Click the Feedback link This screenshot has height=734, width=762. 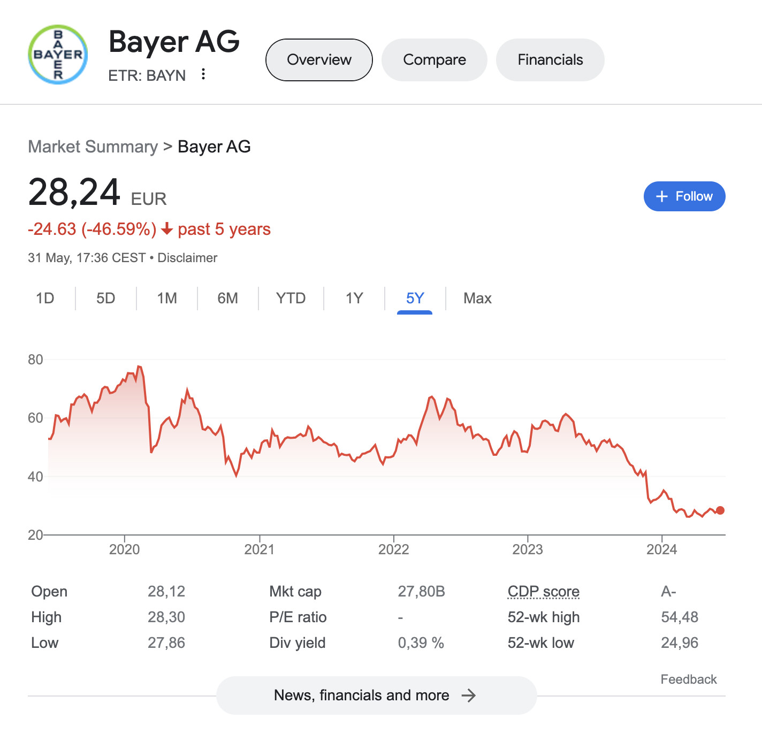pyautogui.click(x=688, y=679)
